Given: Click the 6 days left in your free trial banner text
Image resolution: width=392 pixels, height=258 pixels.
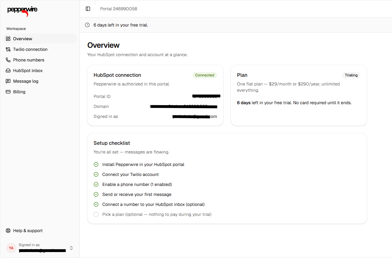Looking at the screenshot, I should (121, 25).
